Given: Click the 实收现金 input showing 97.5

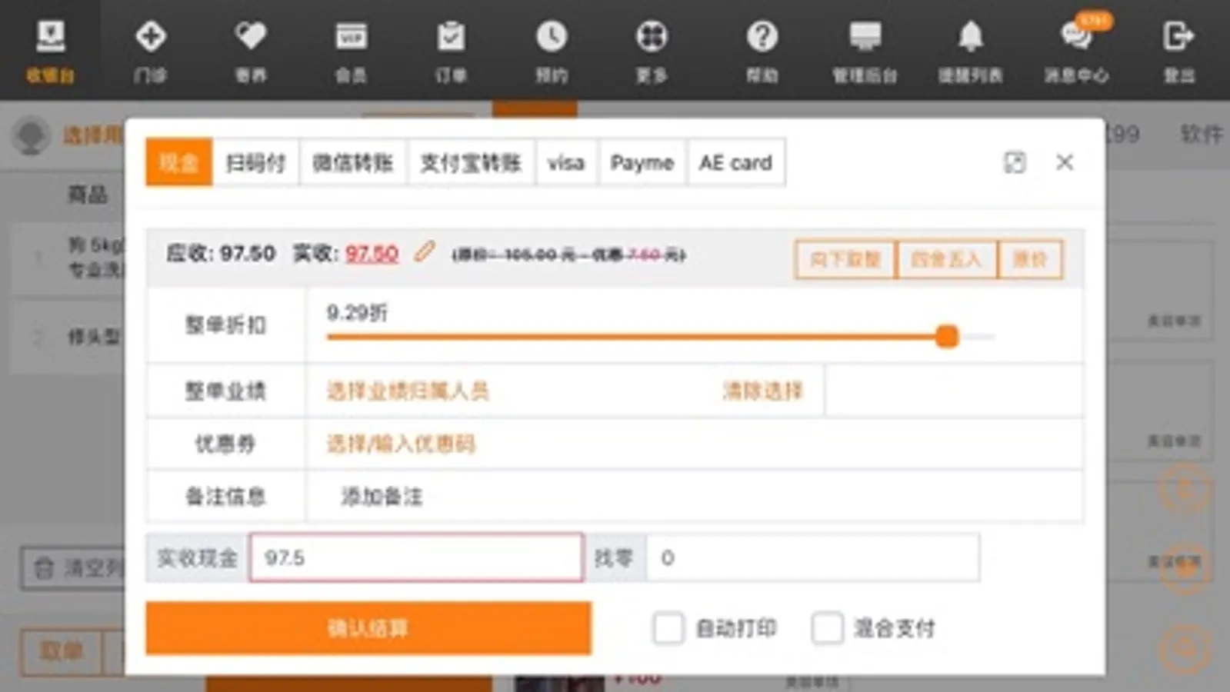Looking at the screenshot, I should [x=416, y=557].
